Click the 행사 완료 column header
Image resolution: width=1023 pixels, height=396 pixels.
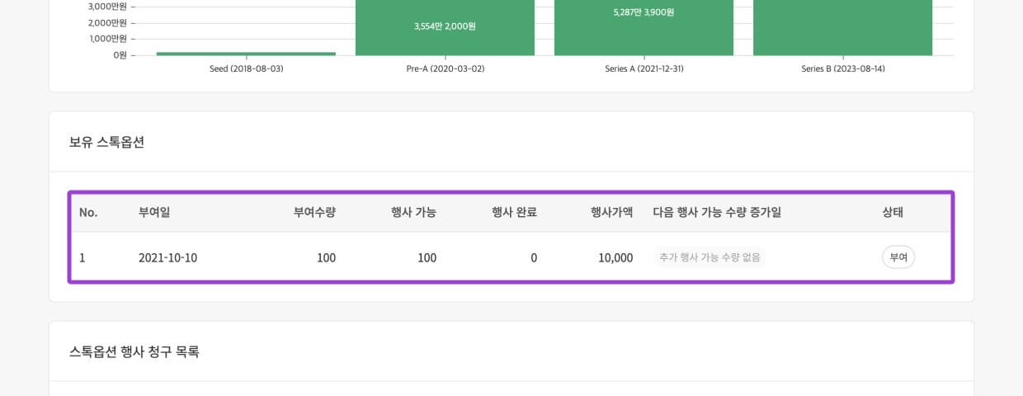pyautogui.click(x=514, y=212)
